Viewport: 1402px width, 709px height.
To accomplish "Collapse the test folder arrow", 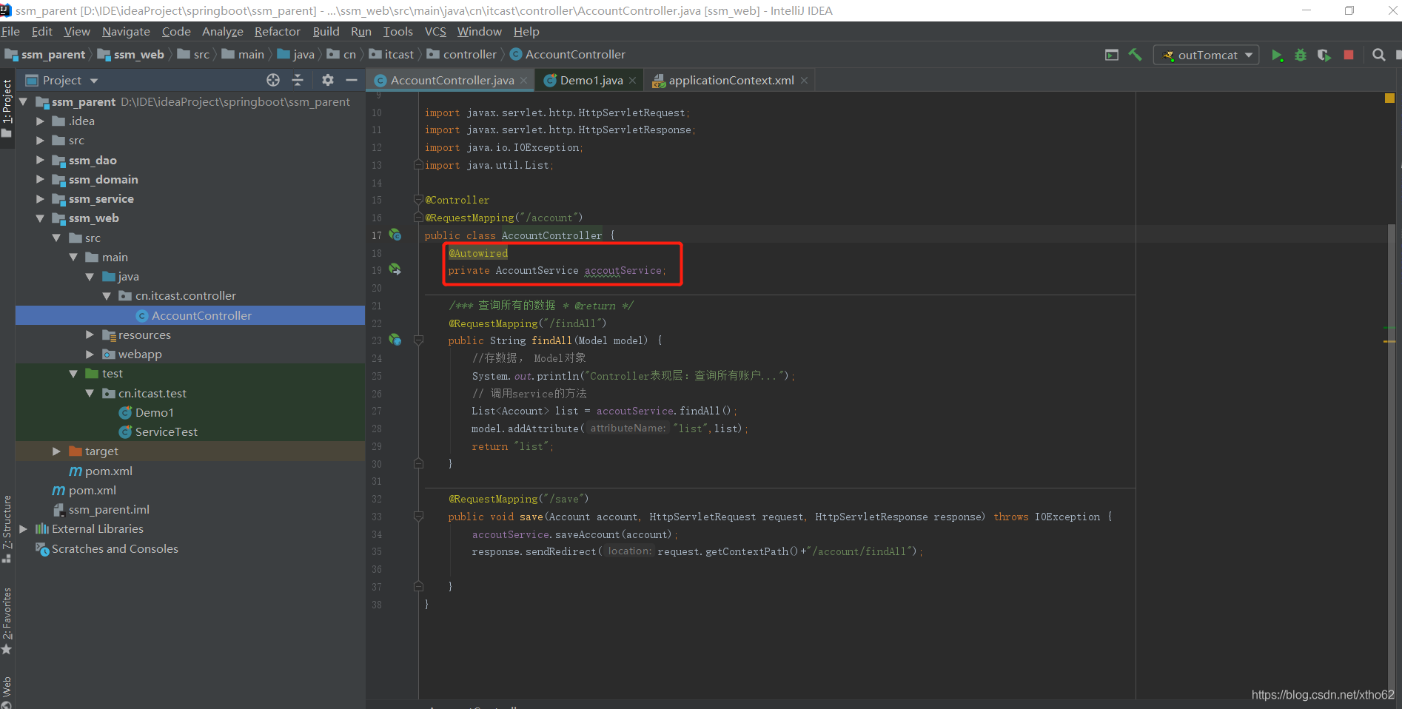I will coord(73,374).
